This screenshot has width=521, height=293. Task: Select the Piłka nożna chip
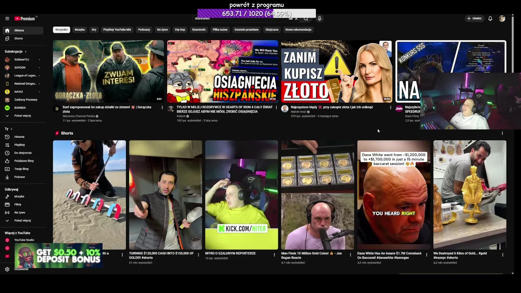point(220,30)
